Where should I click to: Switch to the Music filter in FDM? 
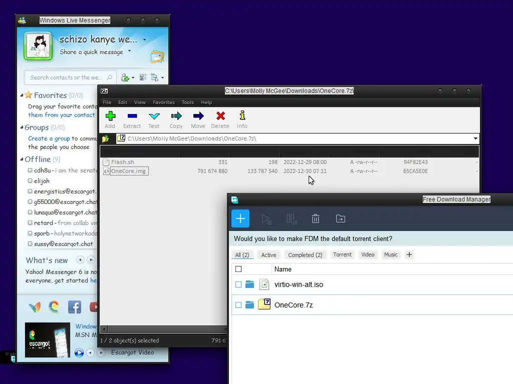pos(391,254)
